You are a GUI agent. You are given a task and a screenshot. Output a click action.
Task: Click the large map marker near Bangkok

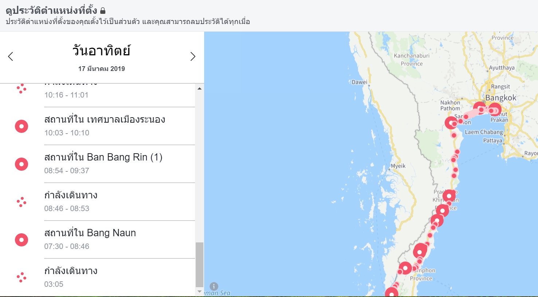495,110
